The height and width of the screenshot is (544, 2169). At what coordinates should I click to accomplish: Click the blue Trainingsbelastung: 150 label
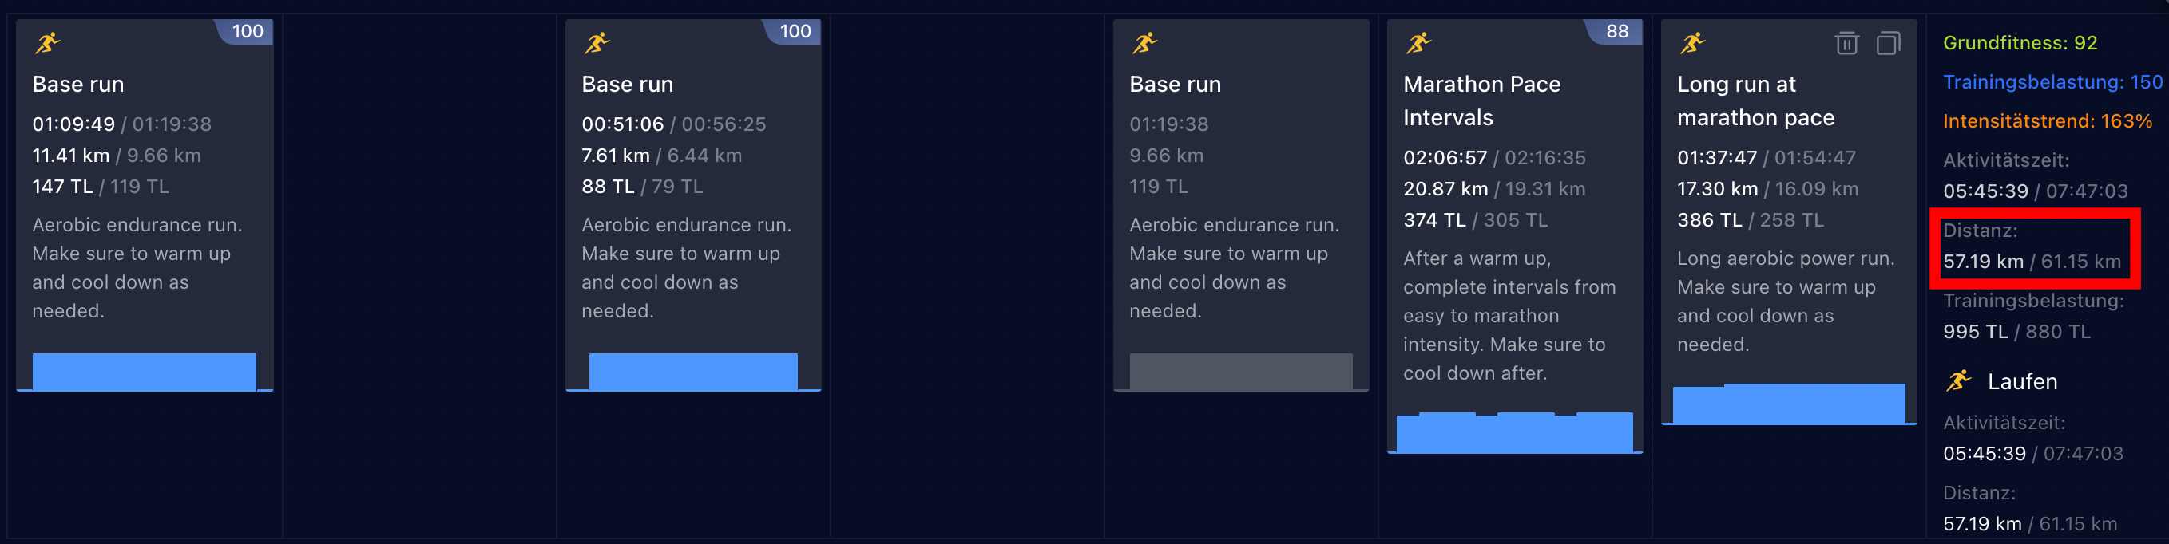(x=2052, y=82)
